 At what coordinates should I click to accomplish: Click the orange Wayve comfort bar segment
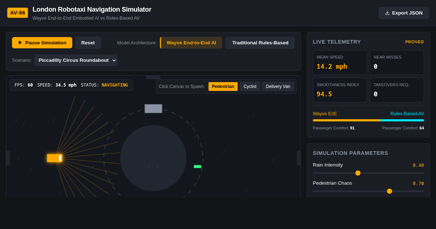click(347, 120)
